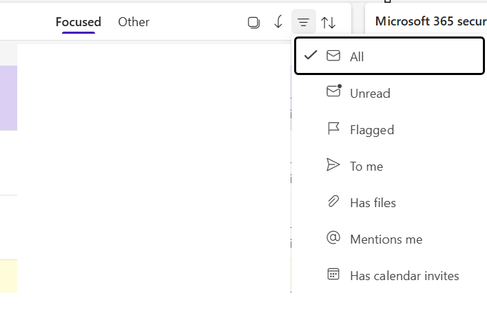Switch to the Focused inbox tab
The image size is (487, 309).
(x=79, y=22)
